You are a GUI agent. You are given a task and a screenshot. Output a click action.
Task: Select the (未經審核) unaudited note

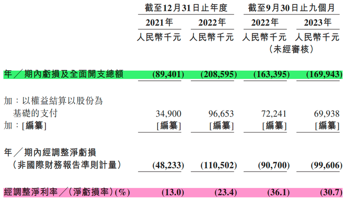point(291,49)
